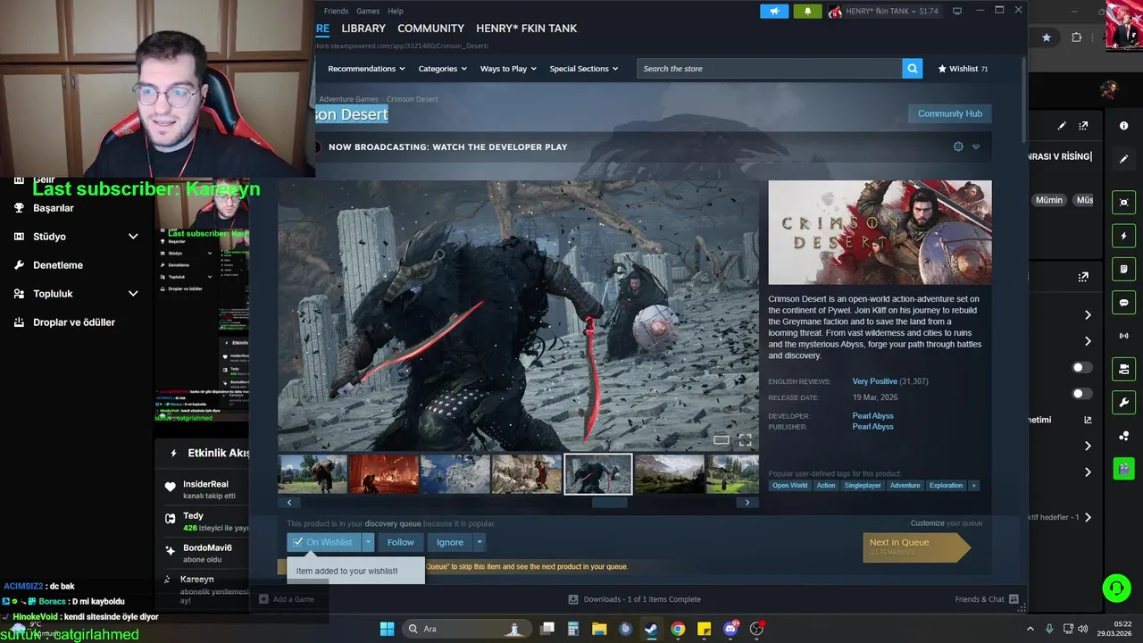
Task: Click the Steam search magnifier button
Action: click(x=912, y=69)
